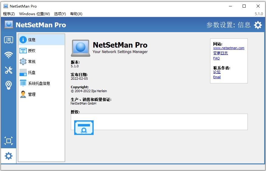Screen dimensions: 266x171
Task: Open the www.netsetman.com link
Action: [229, 48]
